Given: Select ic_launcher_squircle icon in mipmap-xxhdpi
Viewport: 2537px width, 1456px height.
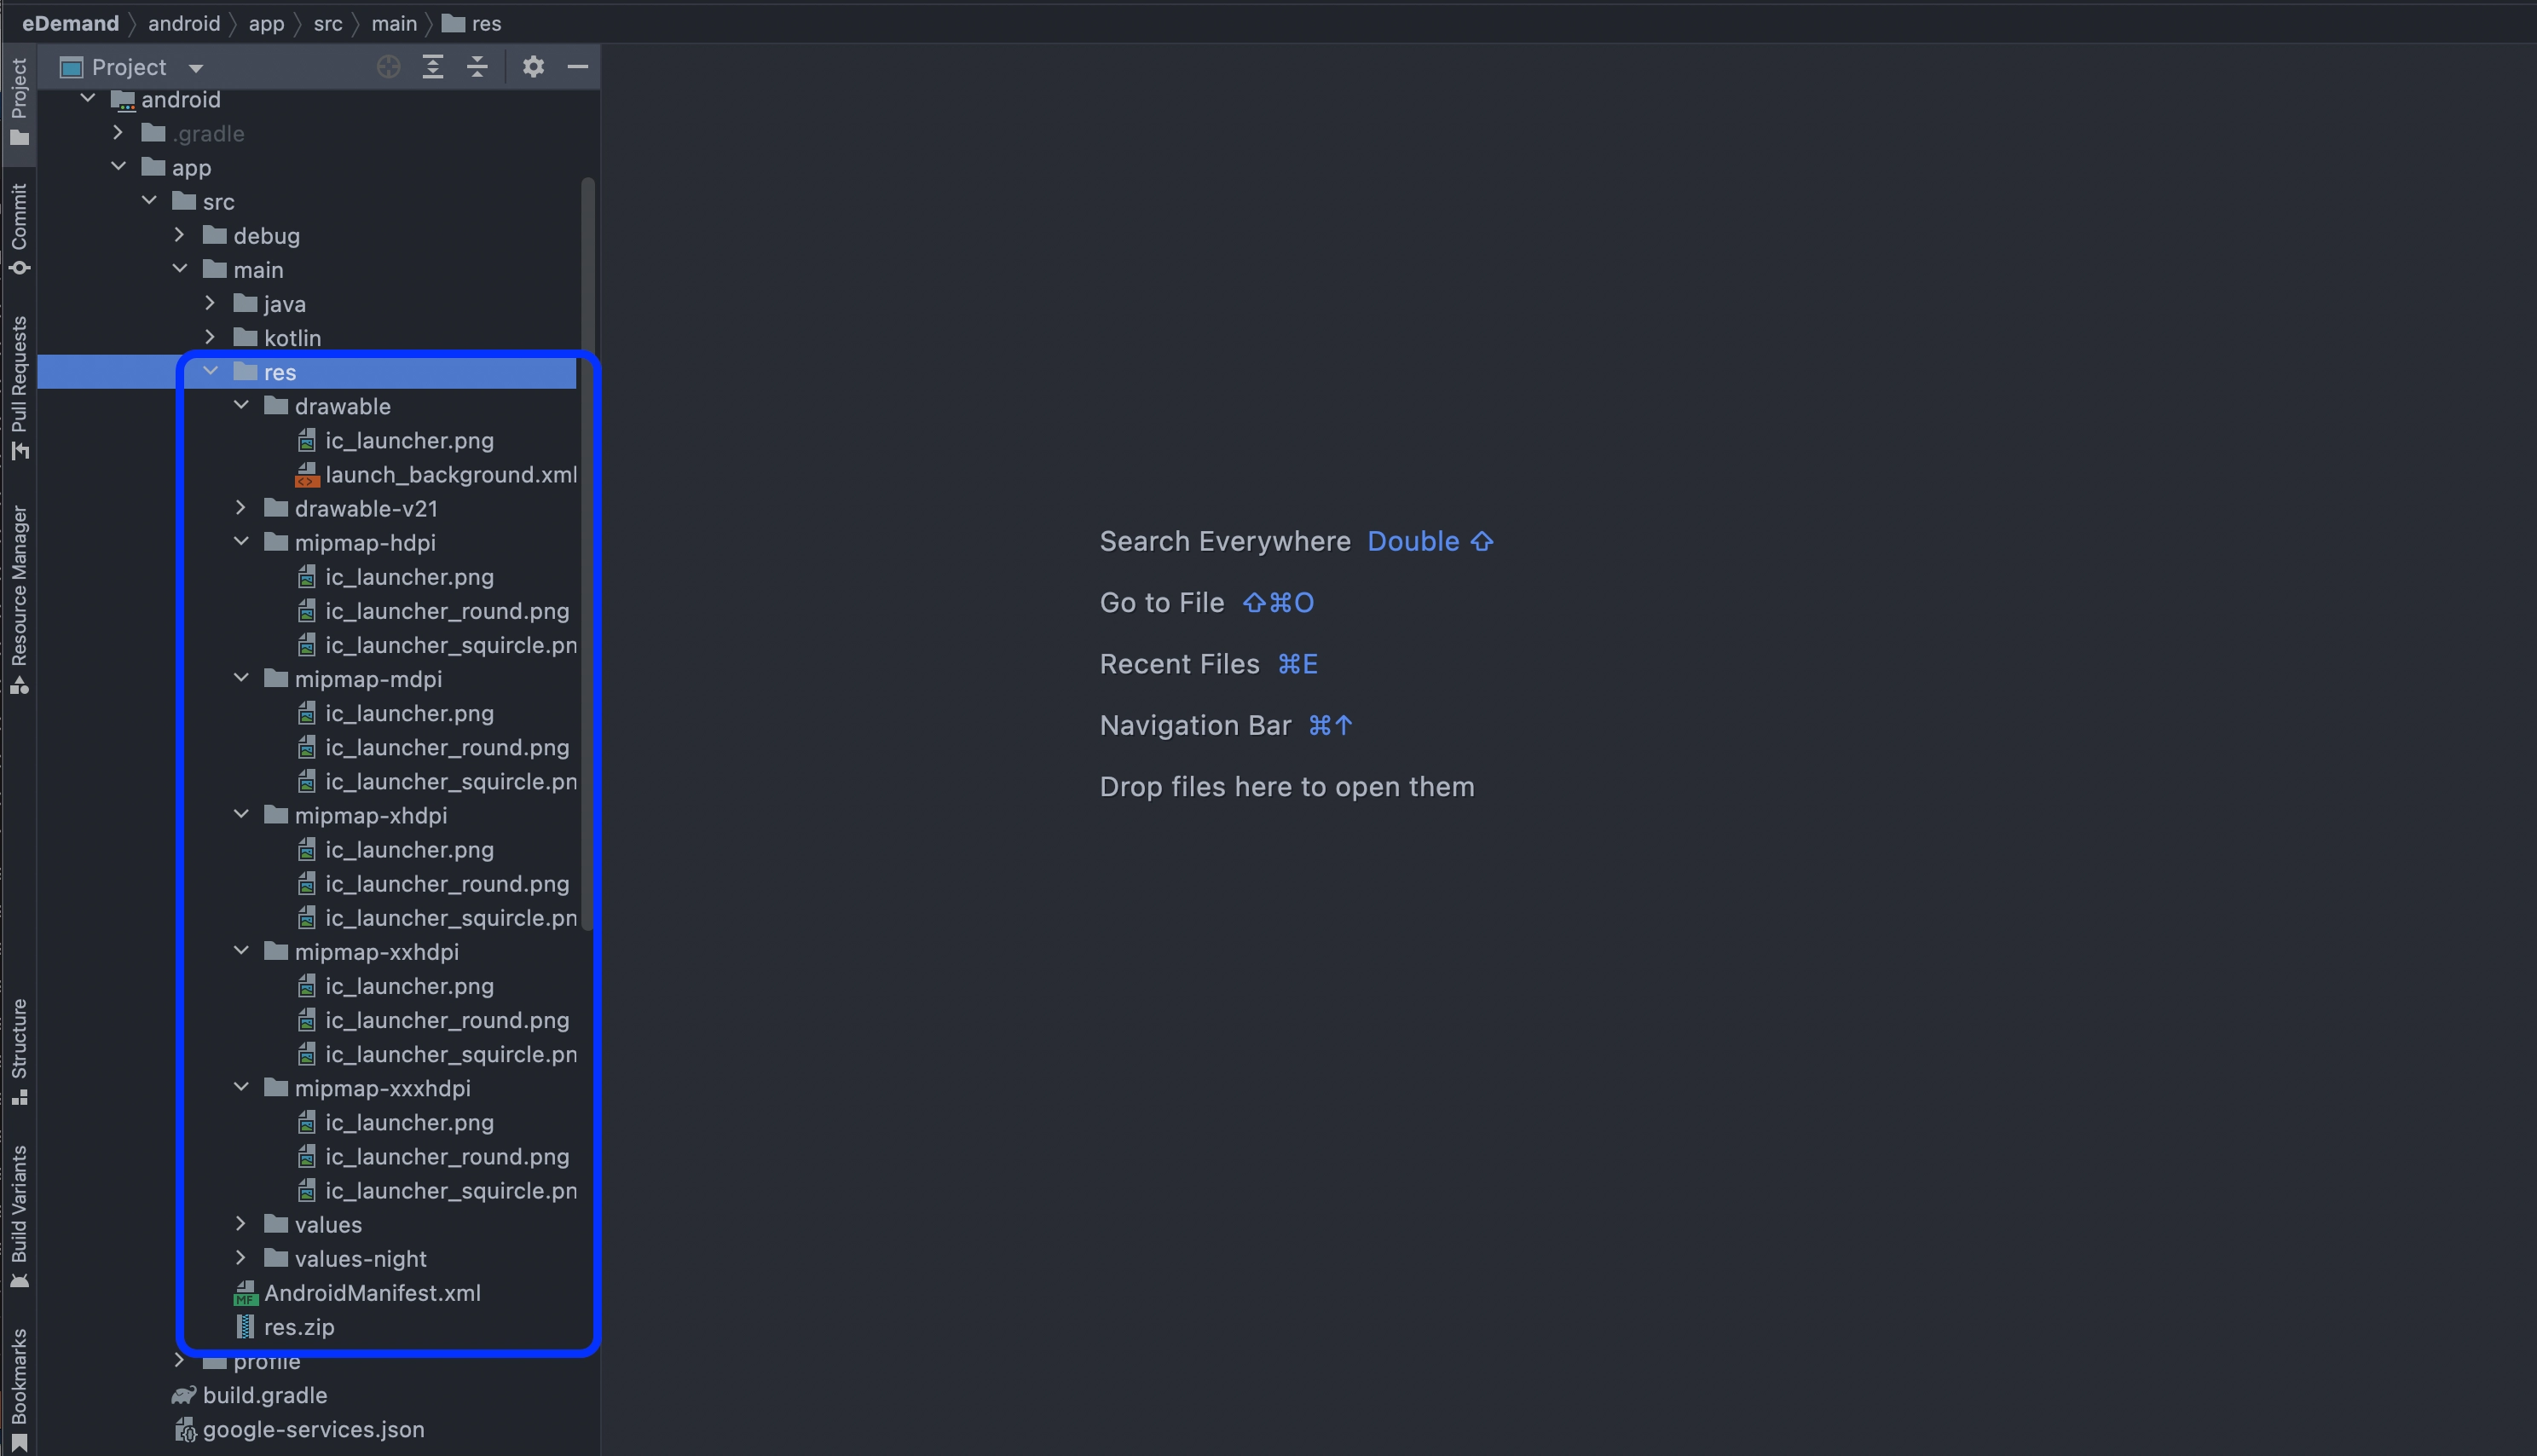Looking at the screenshot, I should click(307, 1054).
